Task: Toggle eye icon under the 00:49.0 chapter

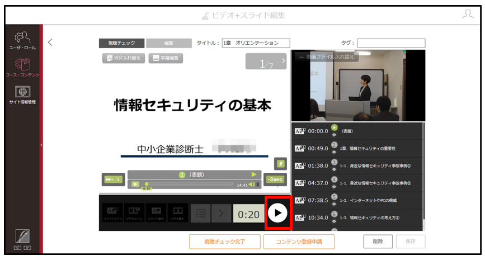Action: 334,152
